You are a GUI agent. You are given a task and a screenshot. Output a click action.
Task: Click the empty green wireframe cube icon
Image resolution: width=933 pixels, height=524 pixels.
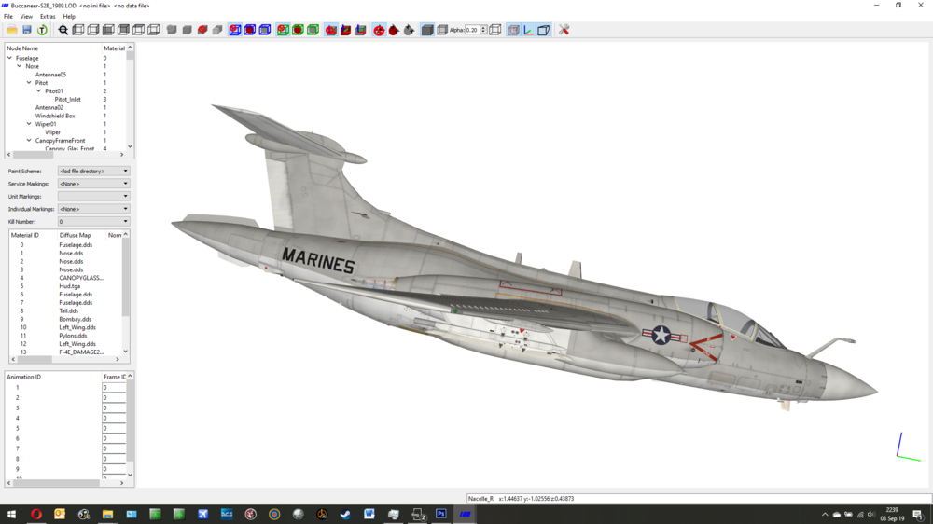click(x=313, y=30)
